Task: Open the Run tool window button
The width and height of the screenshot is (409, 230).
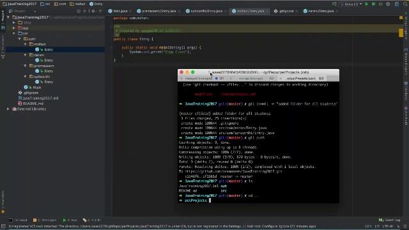Action: coord(70,220)
